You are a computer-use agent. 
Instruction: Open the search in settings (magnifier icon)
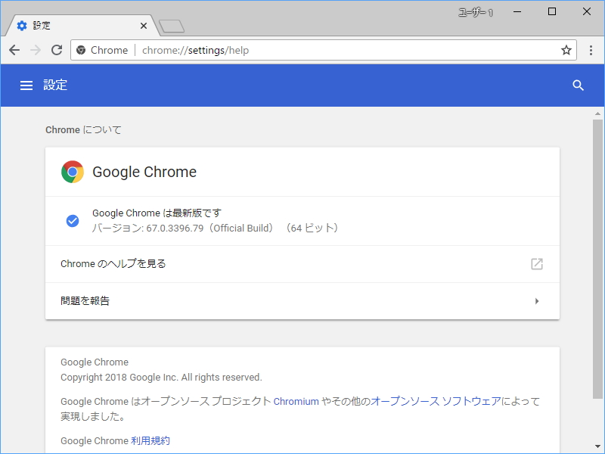point(579,86)
